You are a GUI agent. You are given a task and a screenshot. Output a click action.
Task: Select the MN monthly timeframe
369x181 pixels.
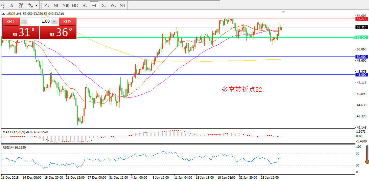pos(122,6)
